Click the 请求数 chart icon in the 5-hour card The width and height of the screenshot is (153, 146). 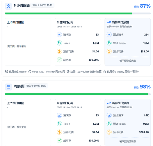59,34
